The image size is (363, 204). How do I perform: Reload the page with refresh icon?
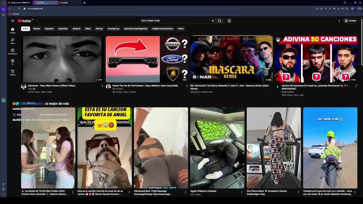19,8
